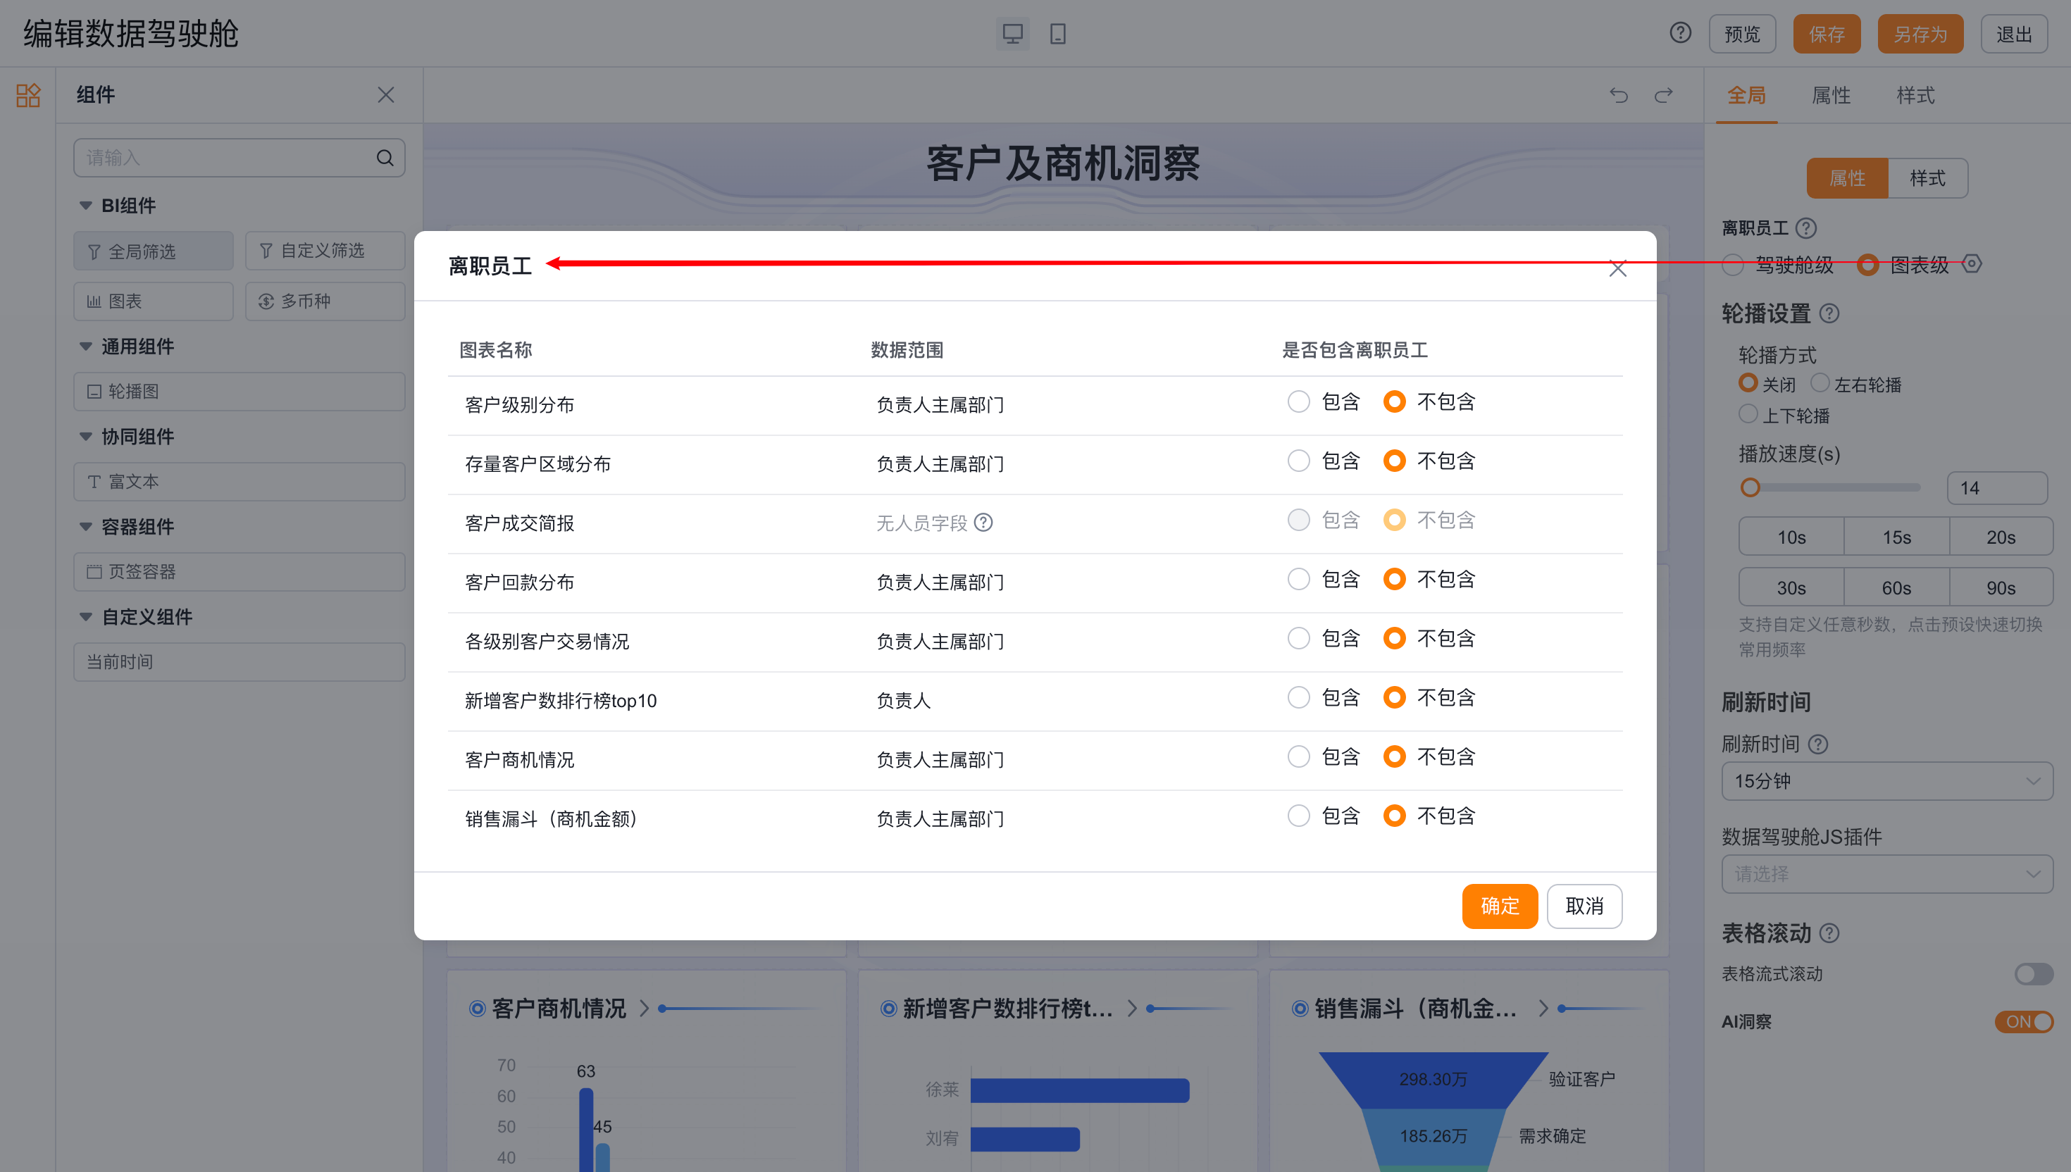Select 包含 for 客户级别分布
This screenshot has height=1172, width=2071.
(1298, 401)
